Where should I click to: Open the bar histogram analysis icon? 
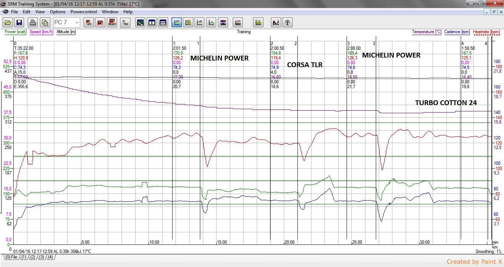click(258, 22)
